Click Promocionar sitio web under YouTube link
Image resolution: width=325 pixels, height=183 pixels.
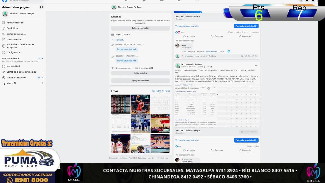click(127, 49)
